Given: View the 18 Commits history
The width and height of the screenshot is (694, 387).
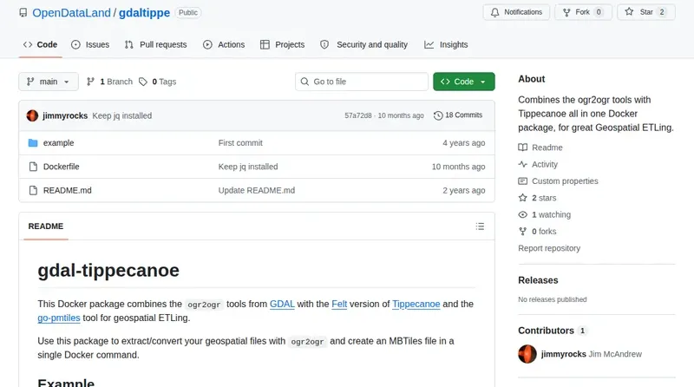Looking at the screenshot, I should tap(459, 115).
